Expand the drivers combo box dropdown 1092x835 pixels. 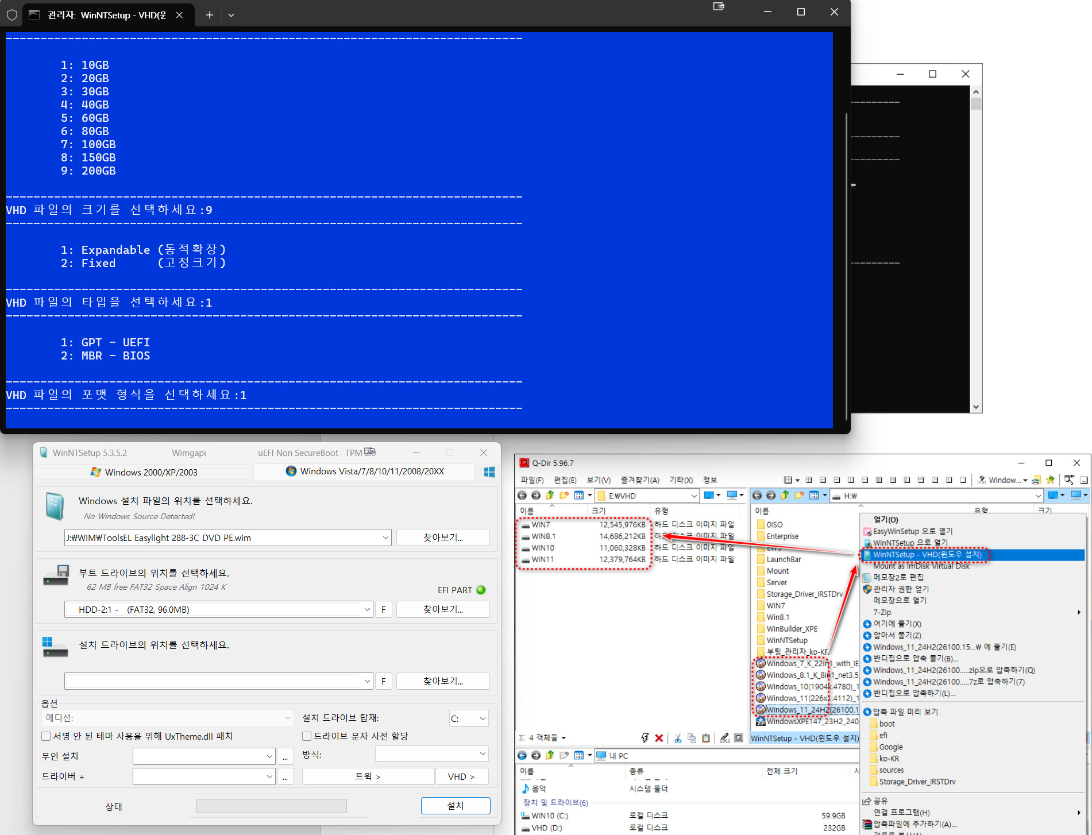point(269,776)
